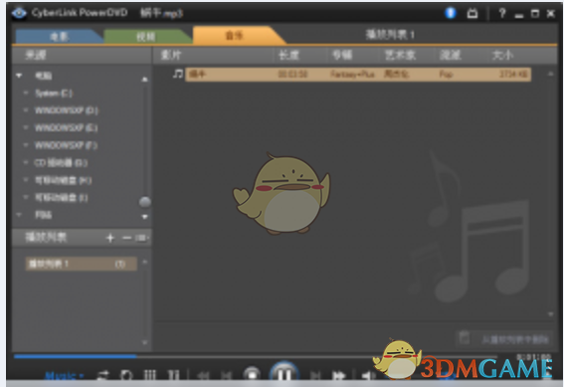Click the music note icon beside the track
The width and height of the screenshot is (564, 387).
click(x=178, y=74)
